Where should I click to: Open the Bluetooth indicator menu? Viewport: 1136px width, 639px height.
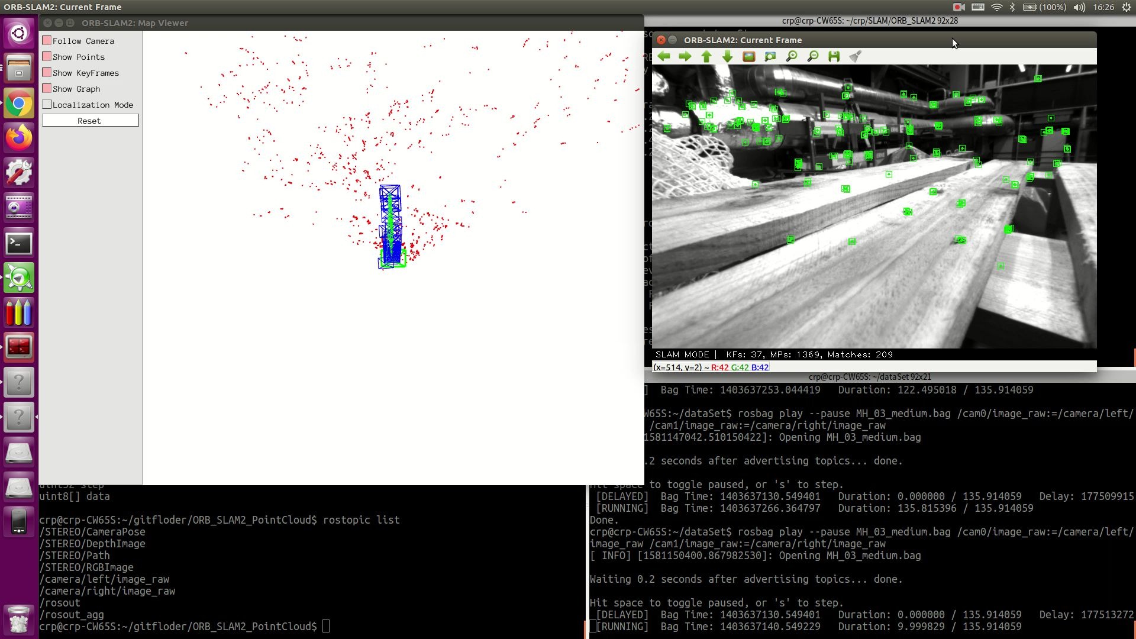[1012, 7]
